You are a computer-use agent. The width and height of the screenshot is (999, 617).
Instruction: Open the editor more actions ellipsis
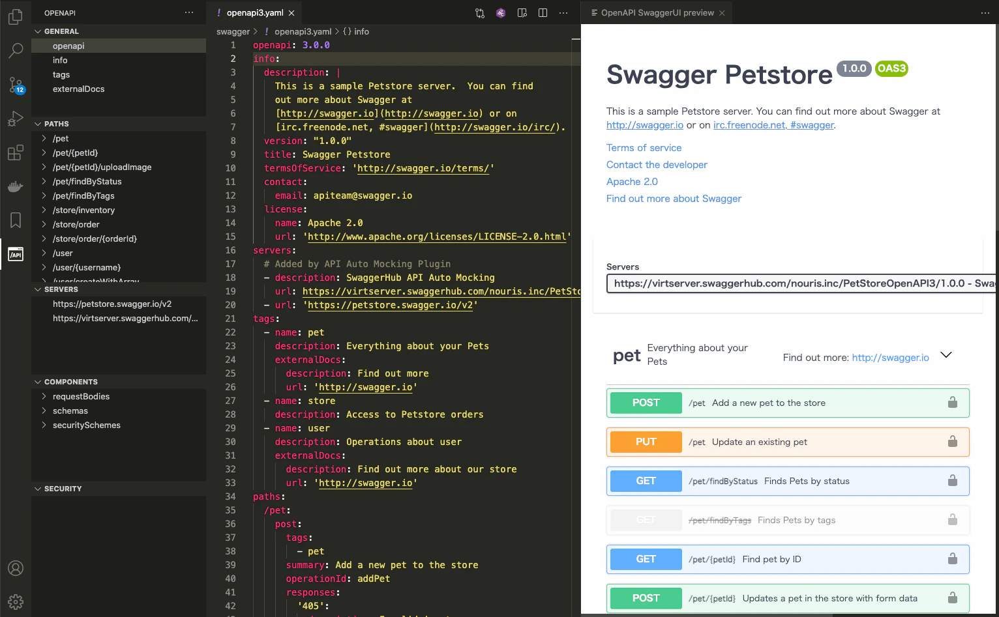tap(563, 13)
